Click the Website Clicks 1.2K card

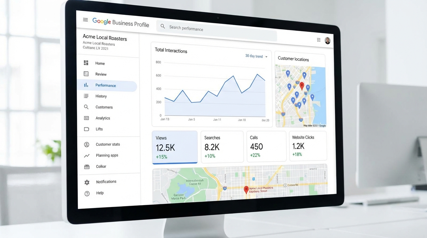point(308,146)
